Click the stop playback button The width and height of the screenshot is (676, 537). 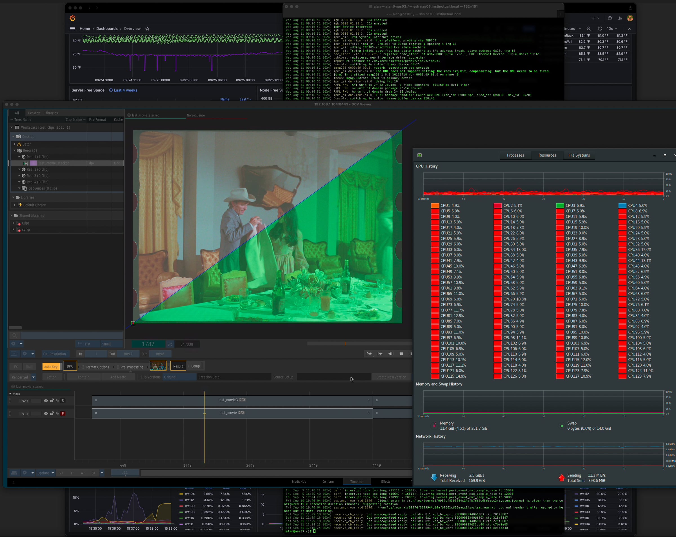[x=401, y=354]
